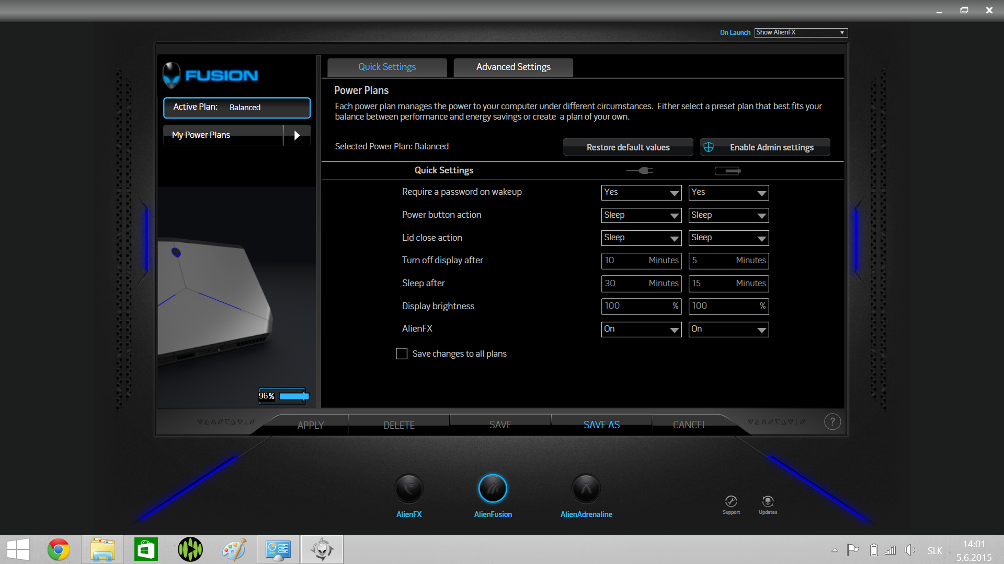Open the control panel taskbar icon
Viewport: 1004px width, 564px height.
(278, 549)
